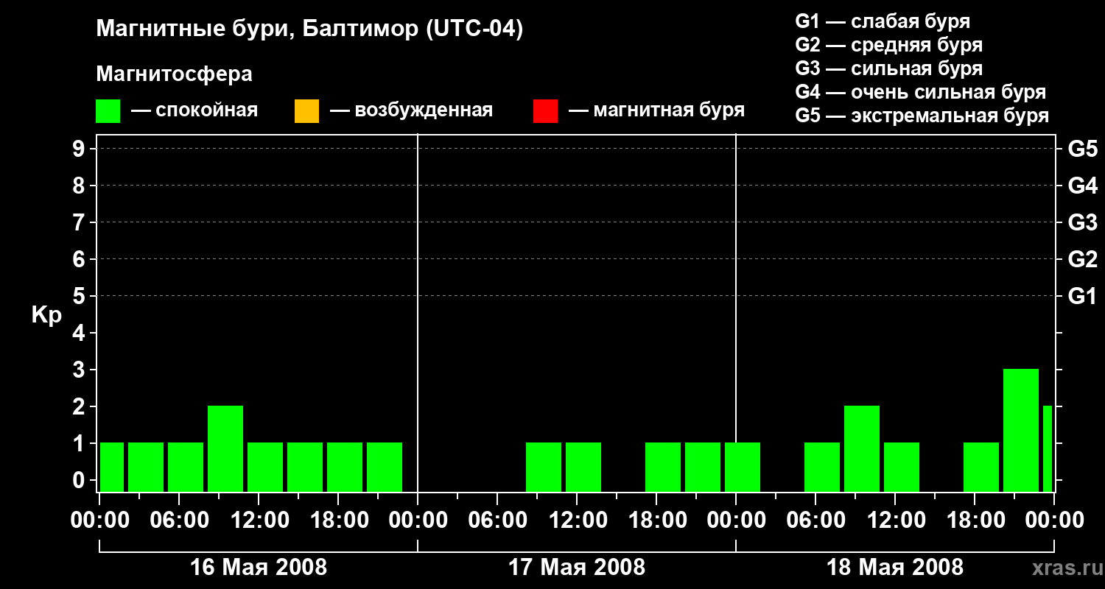Click the 'Kp' y-axis label
Viewport: 1105px width, 589px height.
(46, 314)
